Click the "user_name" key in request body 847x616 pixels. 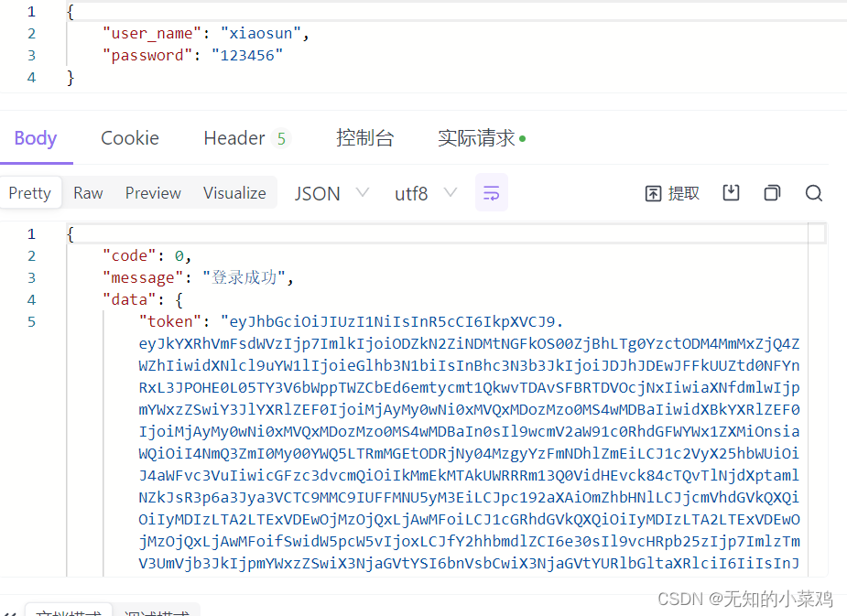(152, 34)
